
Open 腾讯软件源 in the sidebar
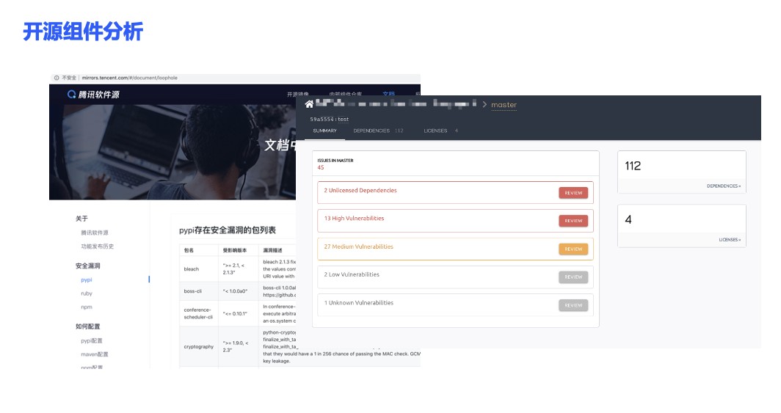click(x=95, y=233)
